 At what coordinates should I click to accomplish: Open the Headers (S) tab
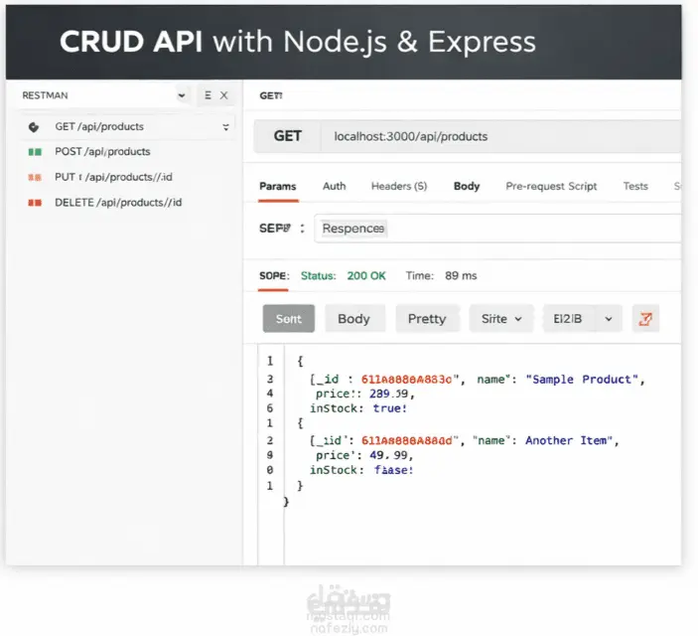pos(399,186)
